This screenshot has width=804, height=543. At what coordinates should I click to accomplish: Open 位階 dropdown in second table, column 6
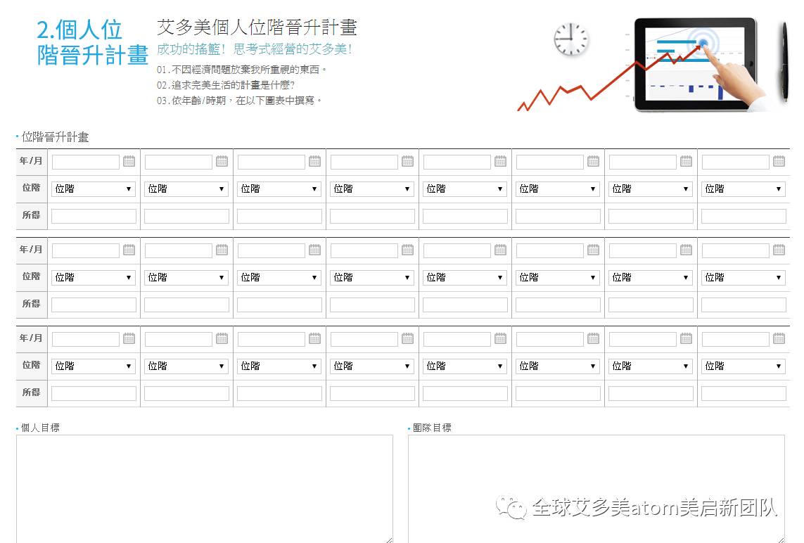(x=558, y=277)
